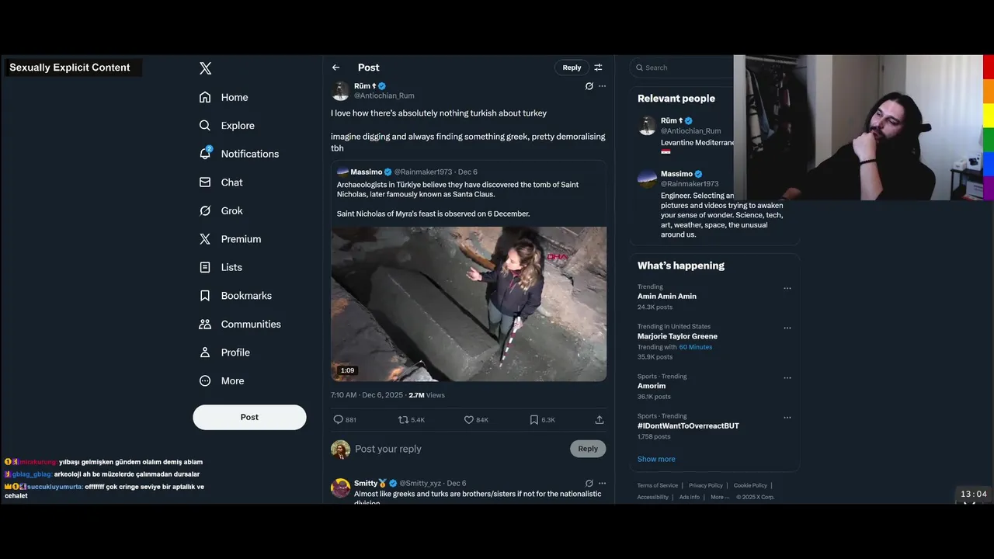Open Ads info footer link
Screen dimensions: 994x559
click(x=690, y=497)
